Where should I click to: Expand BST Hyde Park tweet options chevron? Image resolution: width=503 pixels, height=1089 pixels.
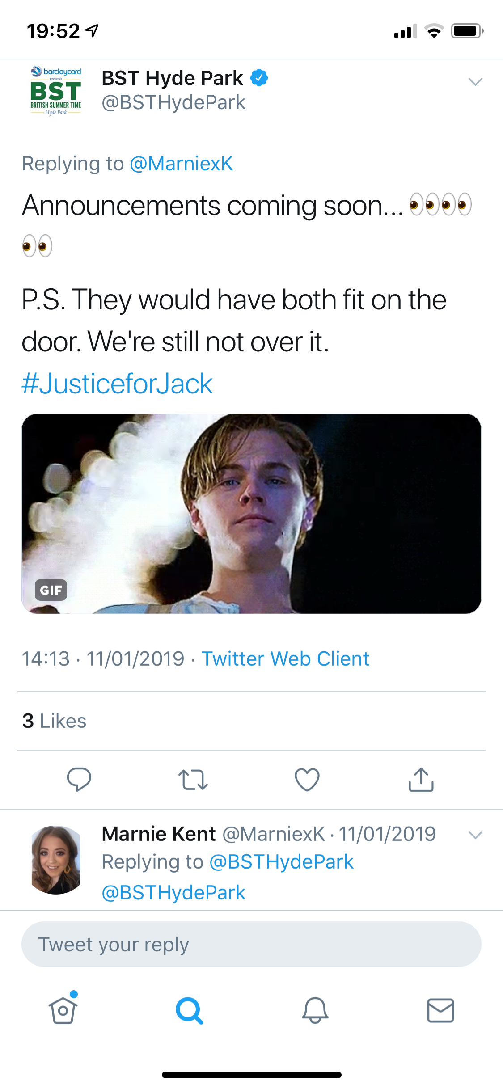coord(475,81)
